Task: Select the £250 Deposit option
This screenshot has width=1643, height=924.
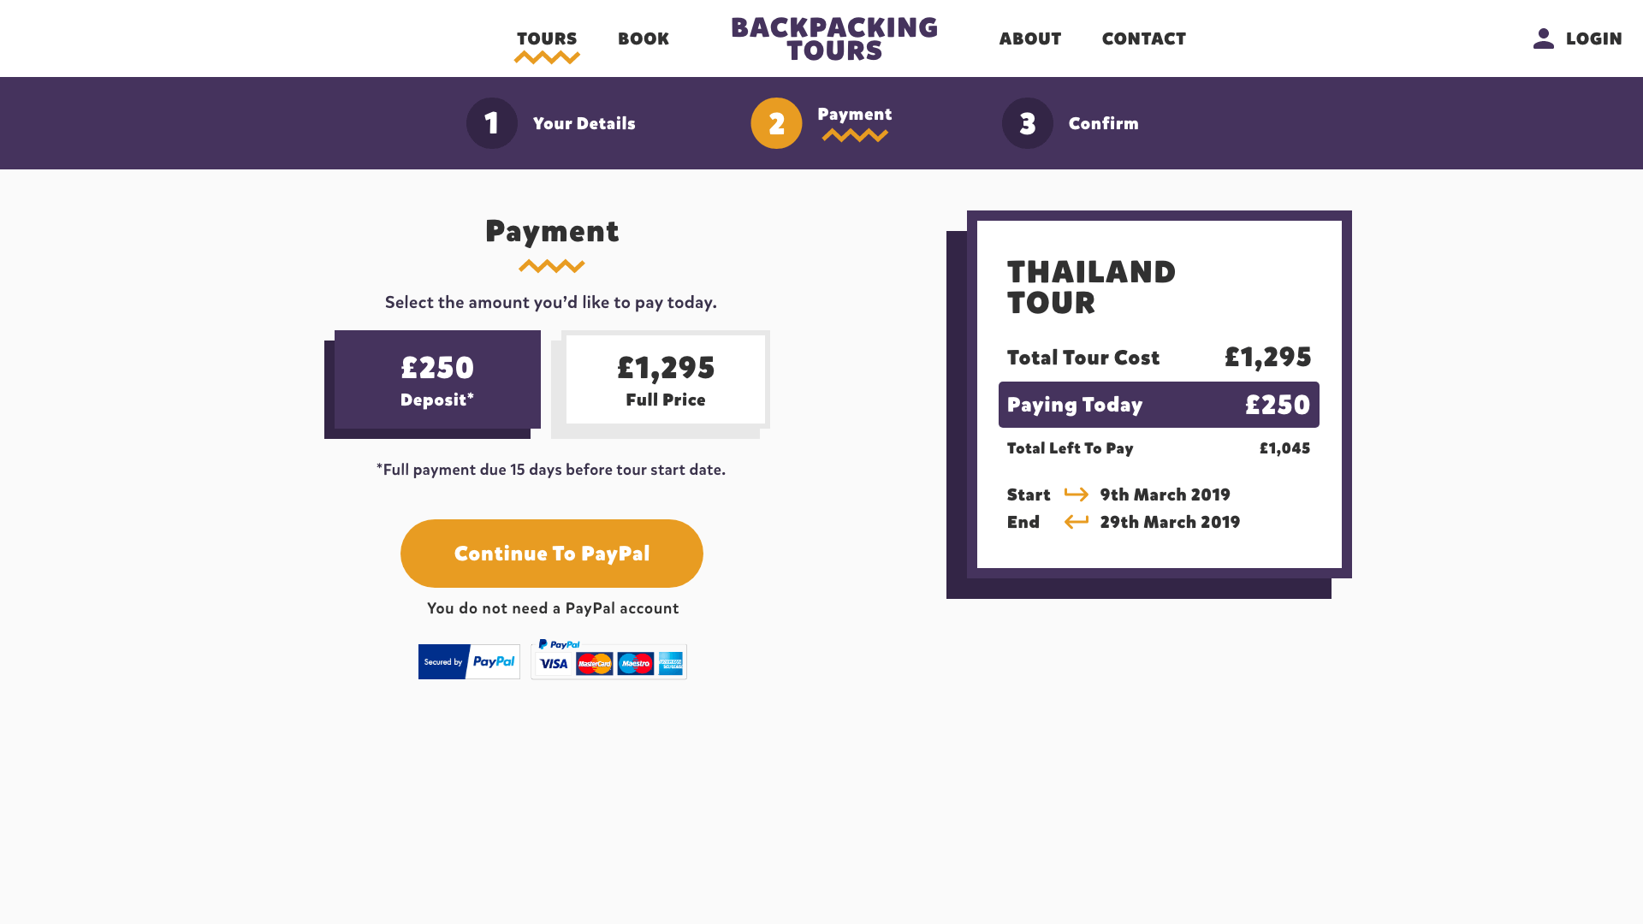Action: [437, 380]
